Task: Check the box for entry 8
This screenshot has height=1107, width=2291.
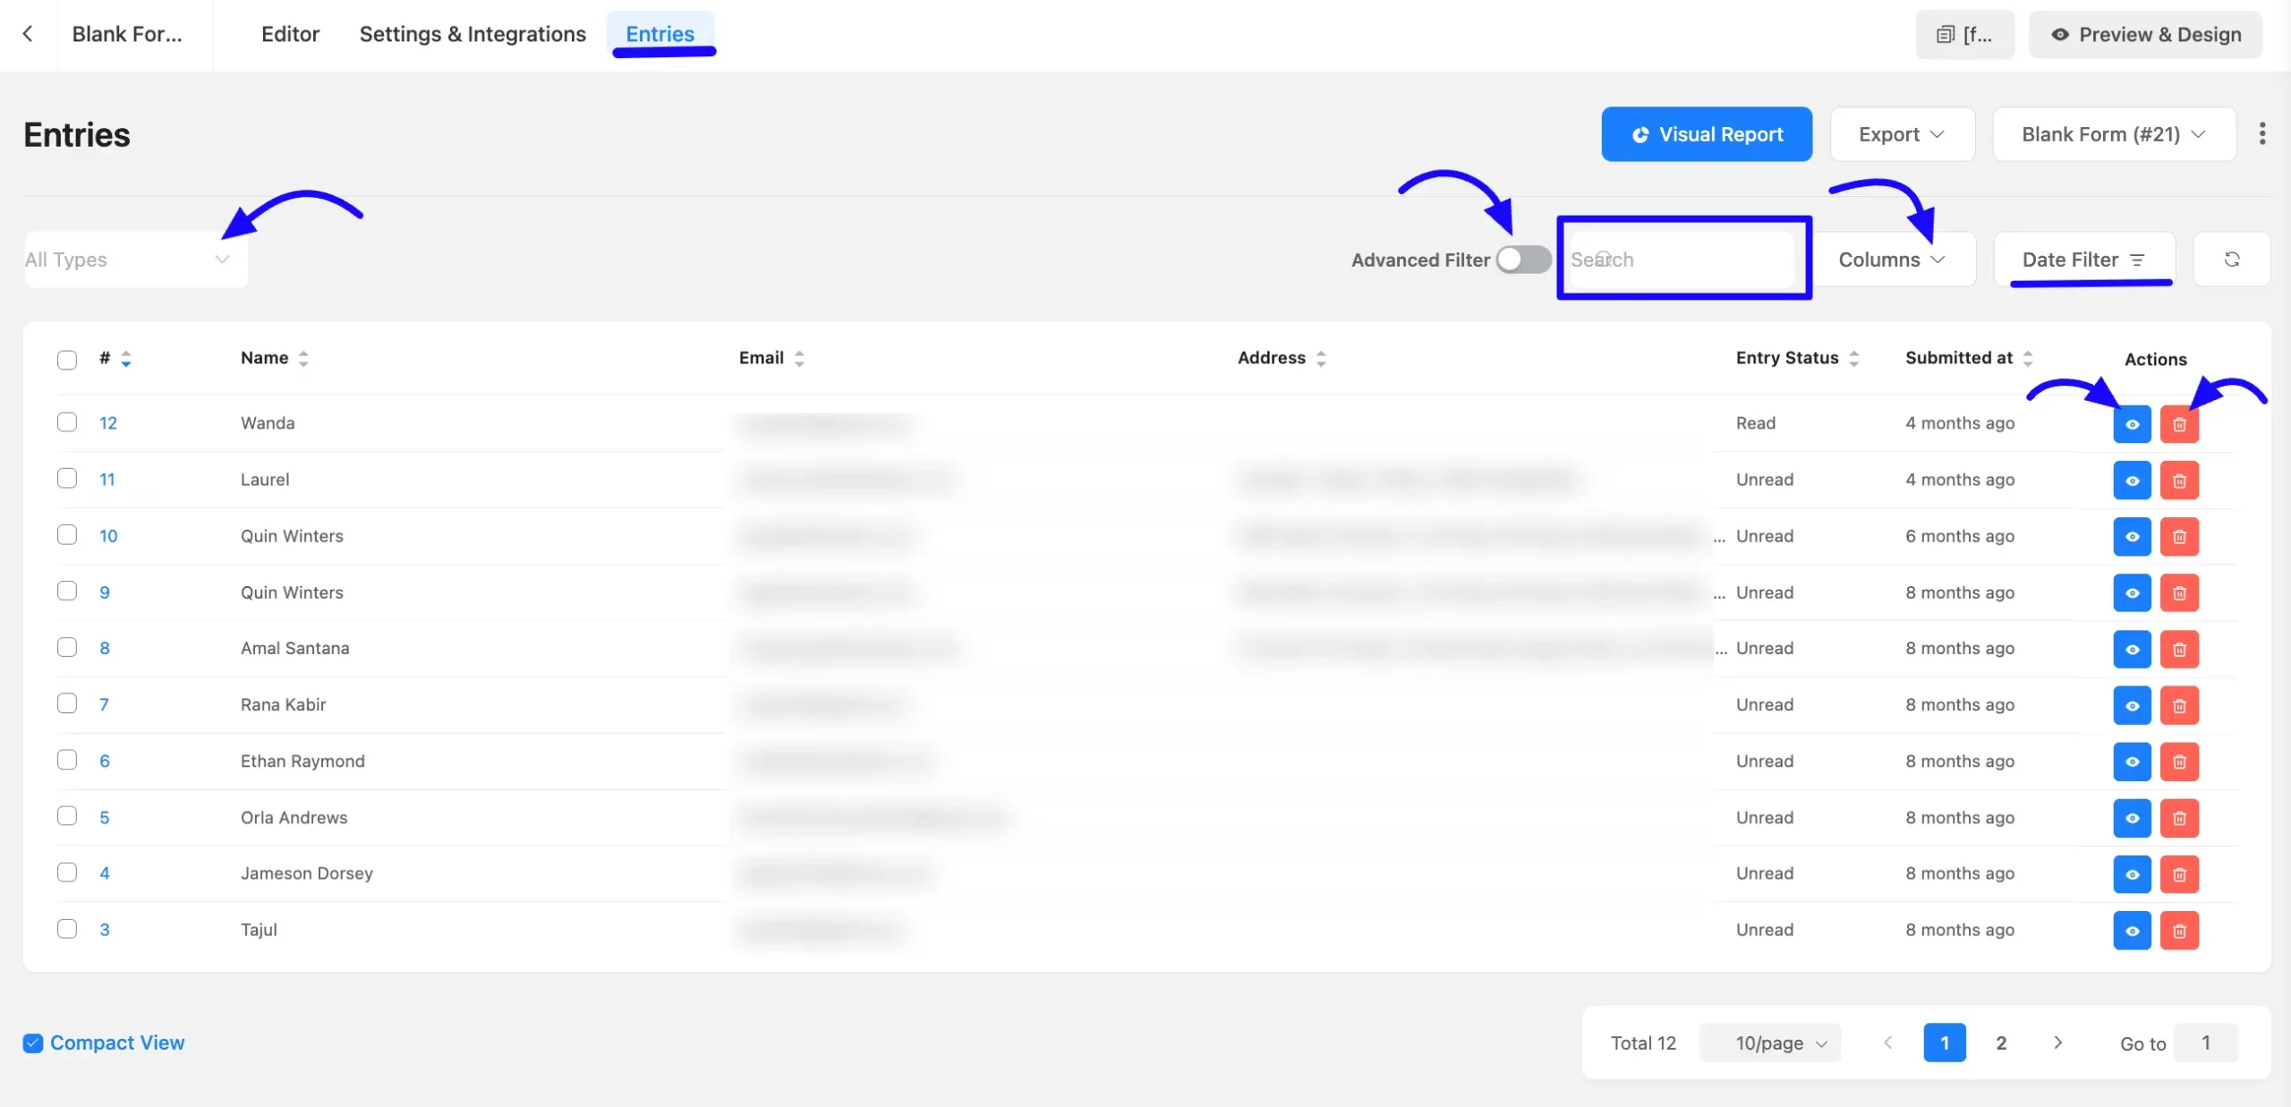Action: (x=67, y=647)
